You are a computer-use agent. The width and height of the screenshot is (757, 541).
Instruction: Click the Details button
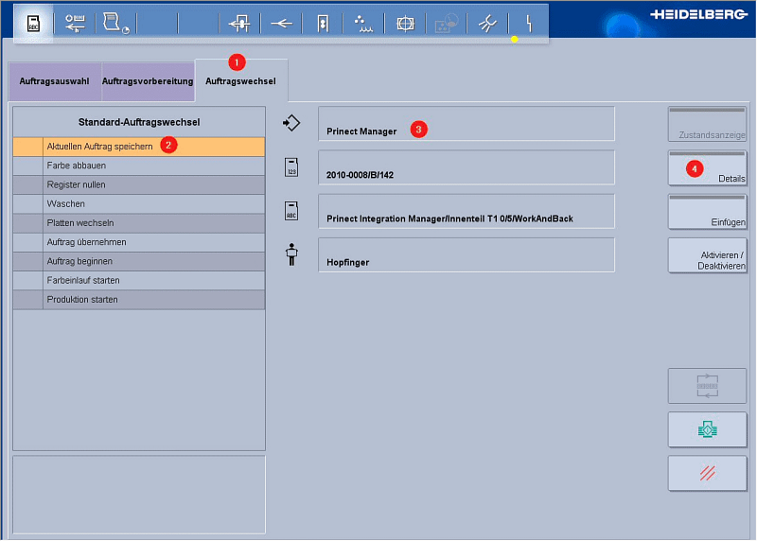point(707,168)
